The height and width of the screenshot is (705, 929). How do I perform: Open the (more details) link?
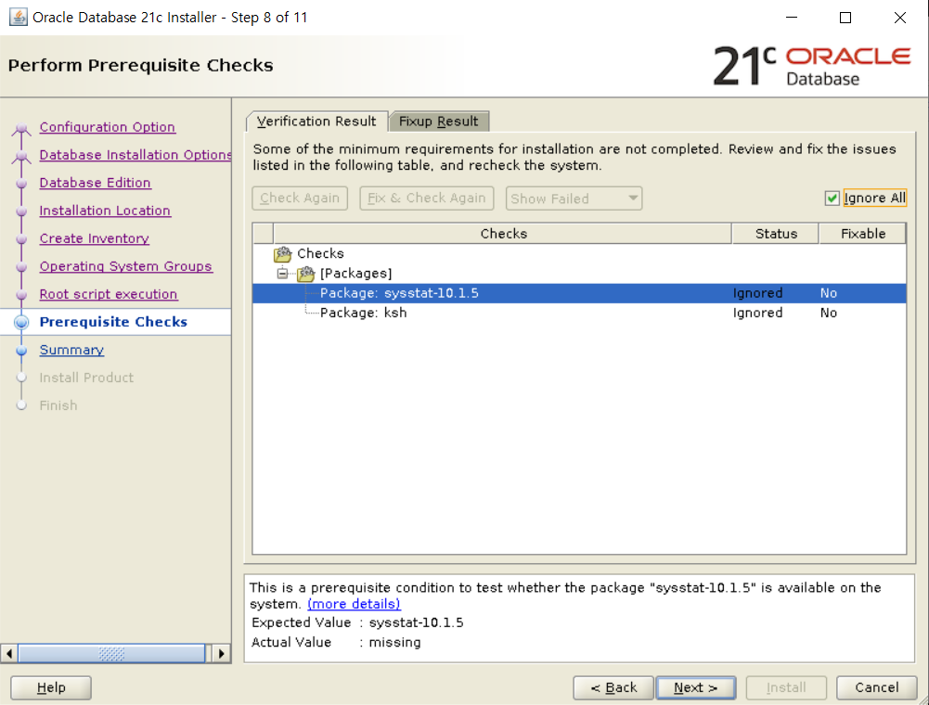coord(354,604)
